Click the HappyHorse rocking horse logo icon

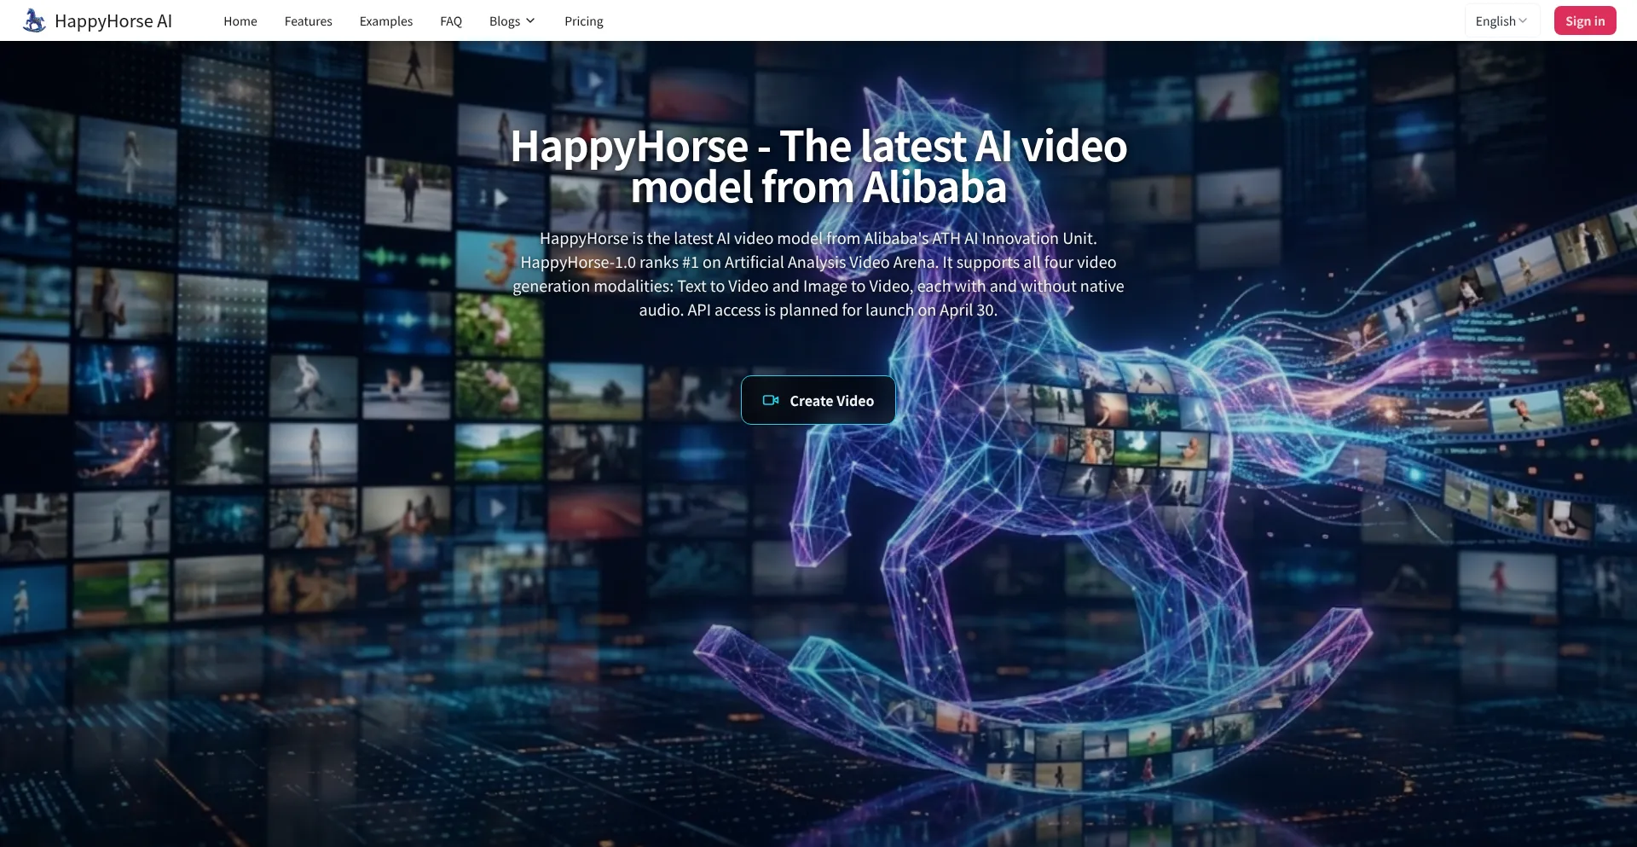tap(34, 20)
